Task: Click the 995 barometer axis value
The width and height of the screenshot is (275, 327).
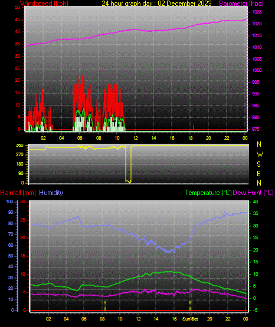Action: pyautogui.click(x=256, y=82)
